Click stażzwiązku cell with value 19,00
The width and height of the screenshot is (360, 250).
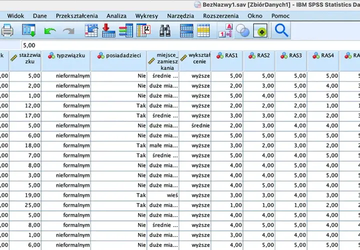click(x=25, y=195)
